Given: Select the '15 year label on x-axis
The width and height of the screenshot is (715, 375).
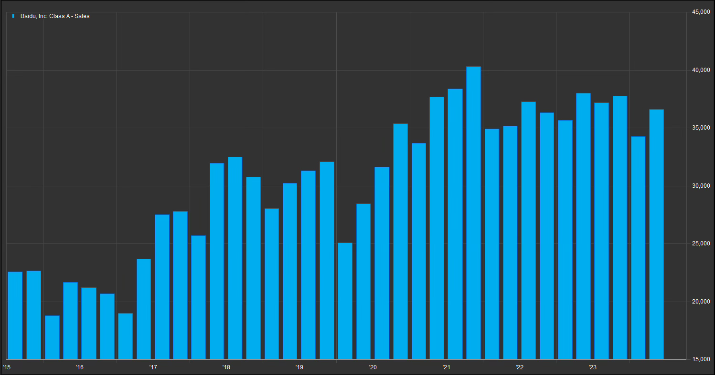Looking at the screenshot, I should [6, 367].
